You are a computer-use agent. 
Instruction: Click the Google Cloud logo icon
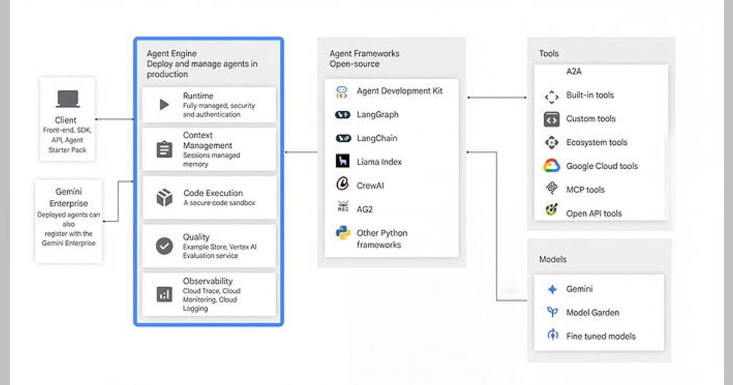552,166
